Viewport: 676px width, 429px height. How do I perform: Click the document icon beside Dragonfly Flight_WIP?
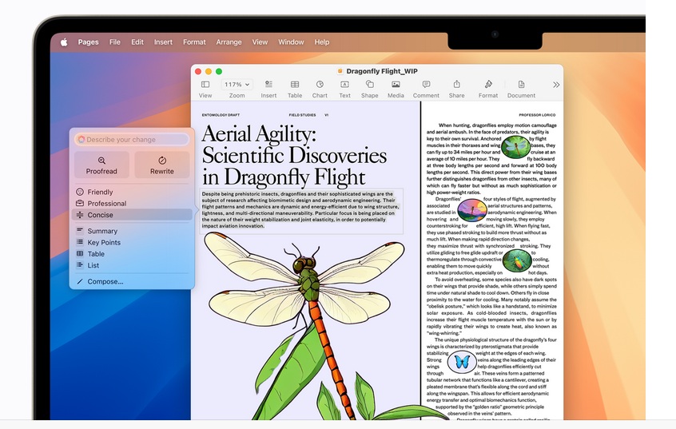click(x=340, y=72)
